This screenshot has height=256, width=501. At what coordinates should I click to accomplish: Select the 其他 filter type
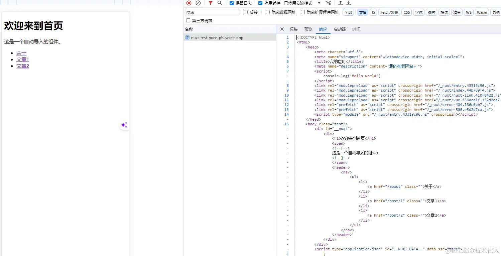pyautogui.click(x=496, y=12)
